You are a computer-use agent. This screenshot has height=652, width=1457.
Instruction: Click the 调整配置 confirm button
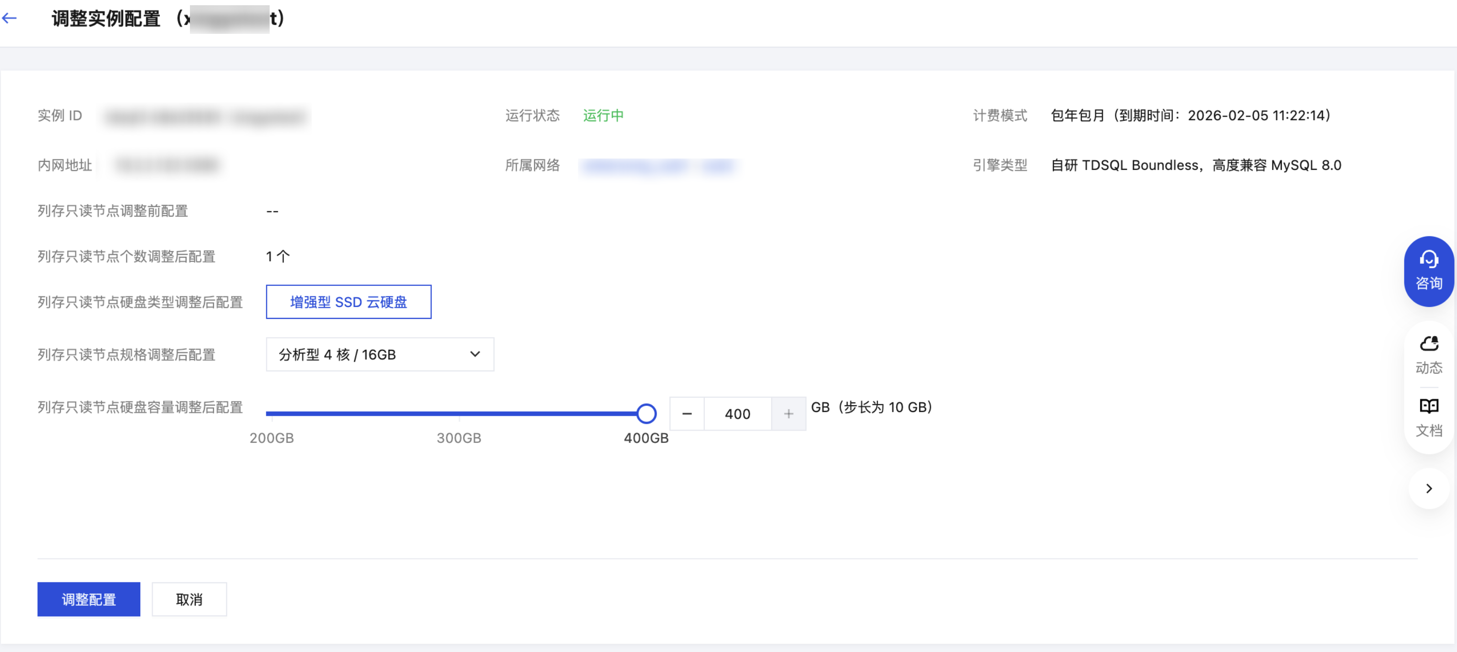tap(89, 599)
